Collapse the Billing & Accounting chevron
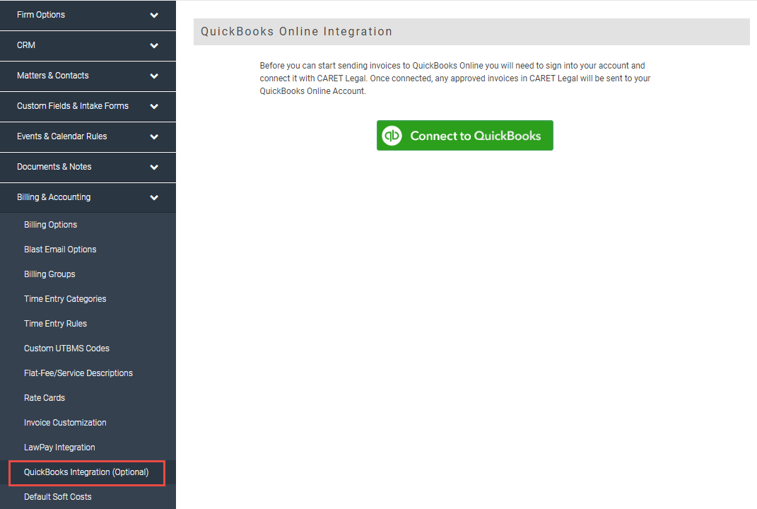This screenshot has width=757, height=509. pyautogui.click(x=154, y=197)
